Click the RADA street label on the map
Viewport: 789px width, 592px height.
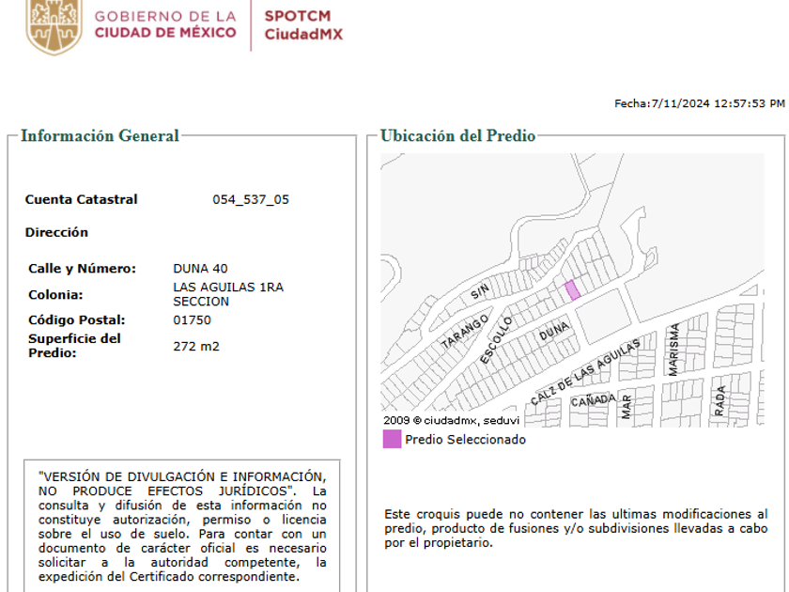pos(719,400)
